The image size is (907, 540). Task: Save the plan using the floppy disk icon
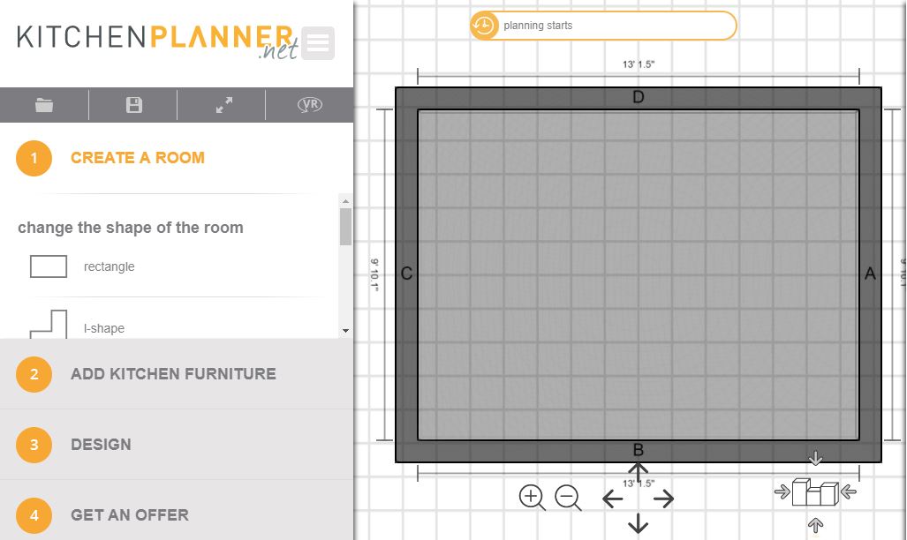pos(133,105)
